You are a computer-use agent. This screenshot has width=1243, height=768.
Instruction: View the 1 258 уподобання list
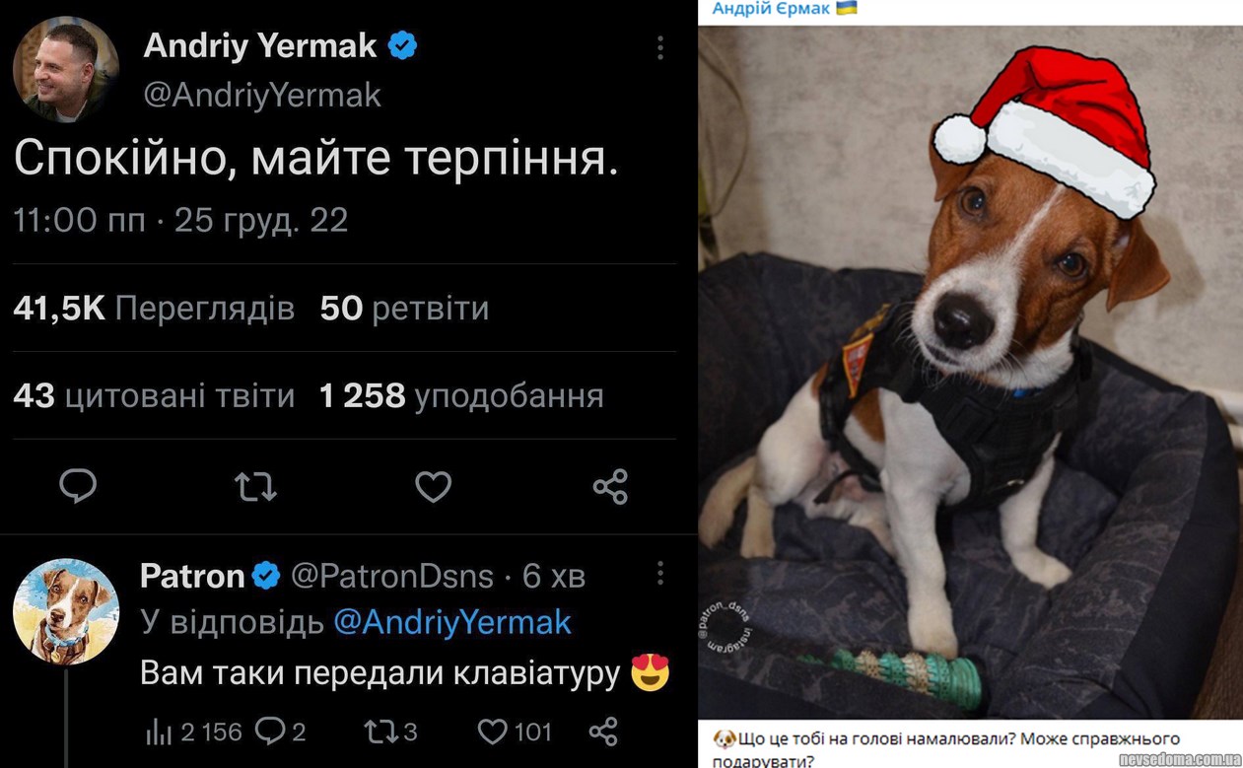[x=461, y=396]
